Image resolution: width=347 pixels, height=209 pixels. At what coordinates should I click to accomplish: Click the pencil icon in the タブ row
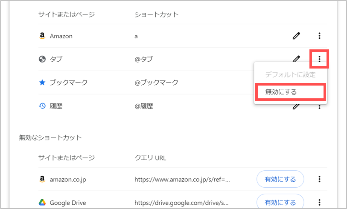click(x=296, y=58)
